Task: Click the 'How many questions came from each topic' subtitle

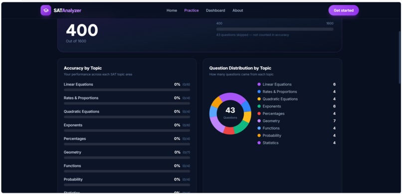Action: coord(241,75)
